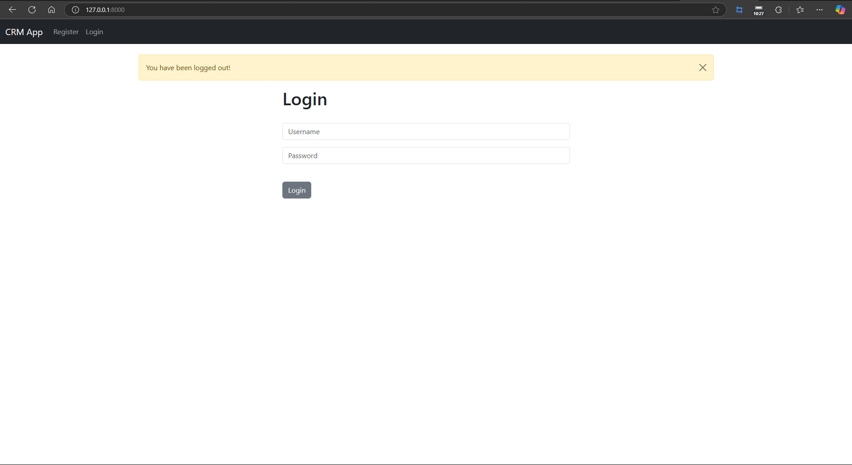Go back using the browser back arrow

pos(12,10)
